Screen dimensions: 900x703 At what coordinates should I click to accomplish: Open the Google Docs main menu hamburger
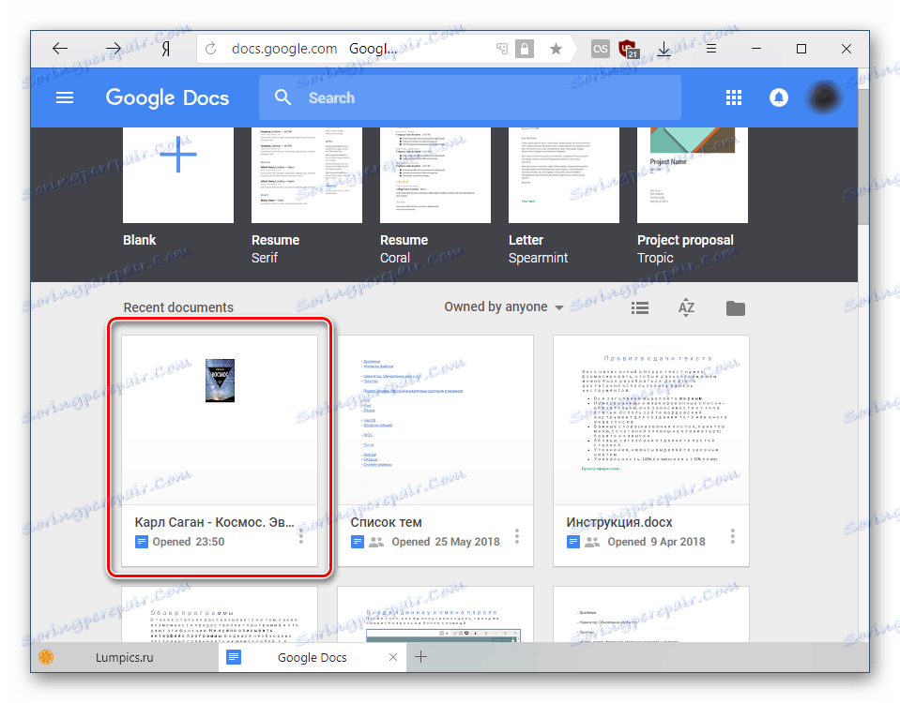[x=64, y=97]
